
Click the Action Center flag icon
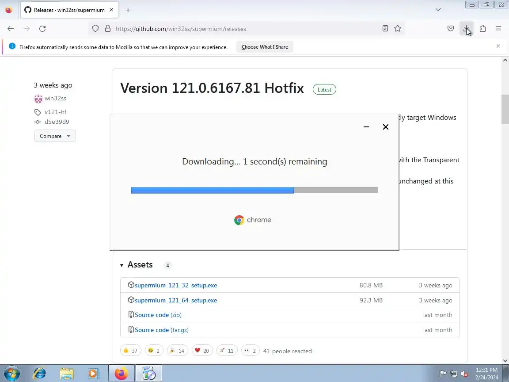pos(442,374)
